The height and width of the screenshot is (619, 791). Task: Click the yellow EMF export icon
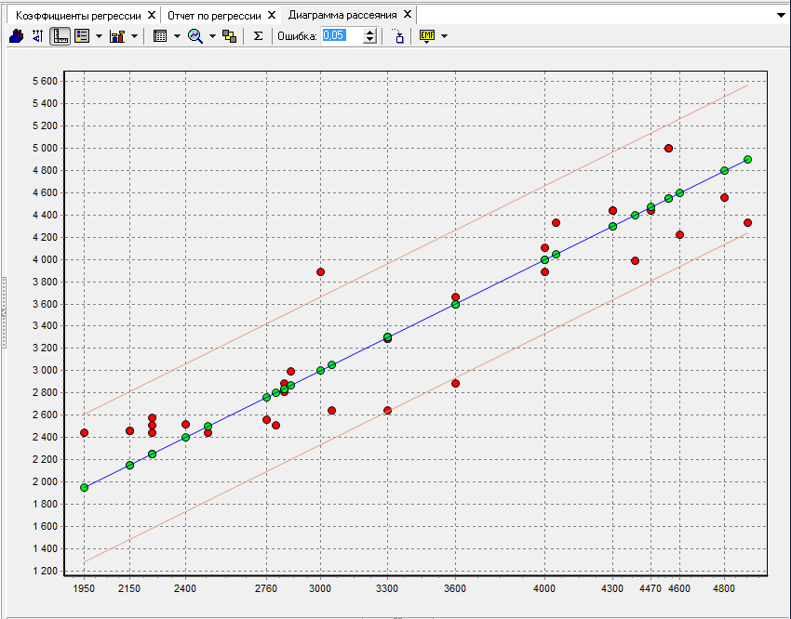coord(427,36)
